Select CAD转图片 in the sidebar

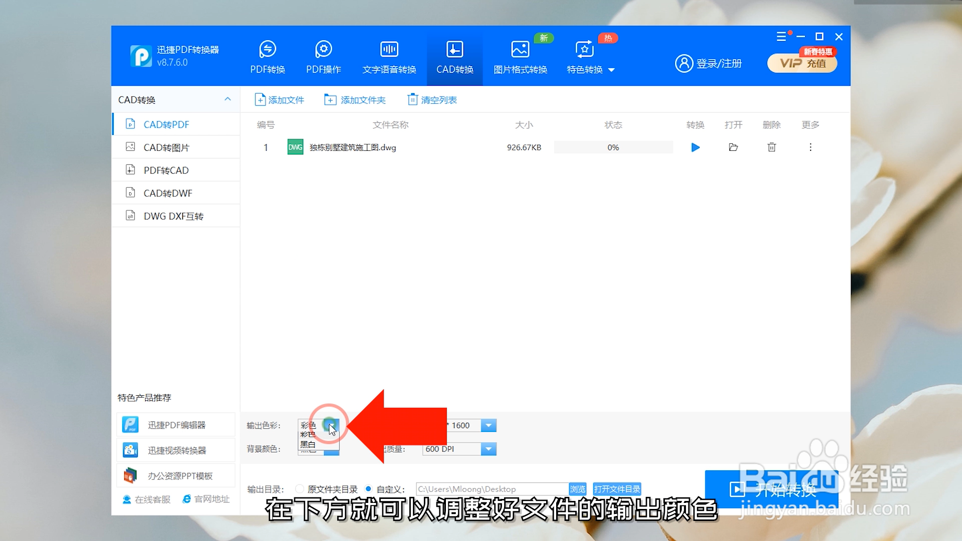(176, 147)
